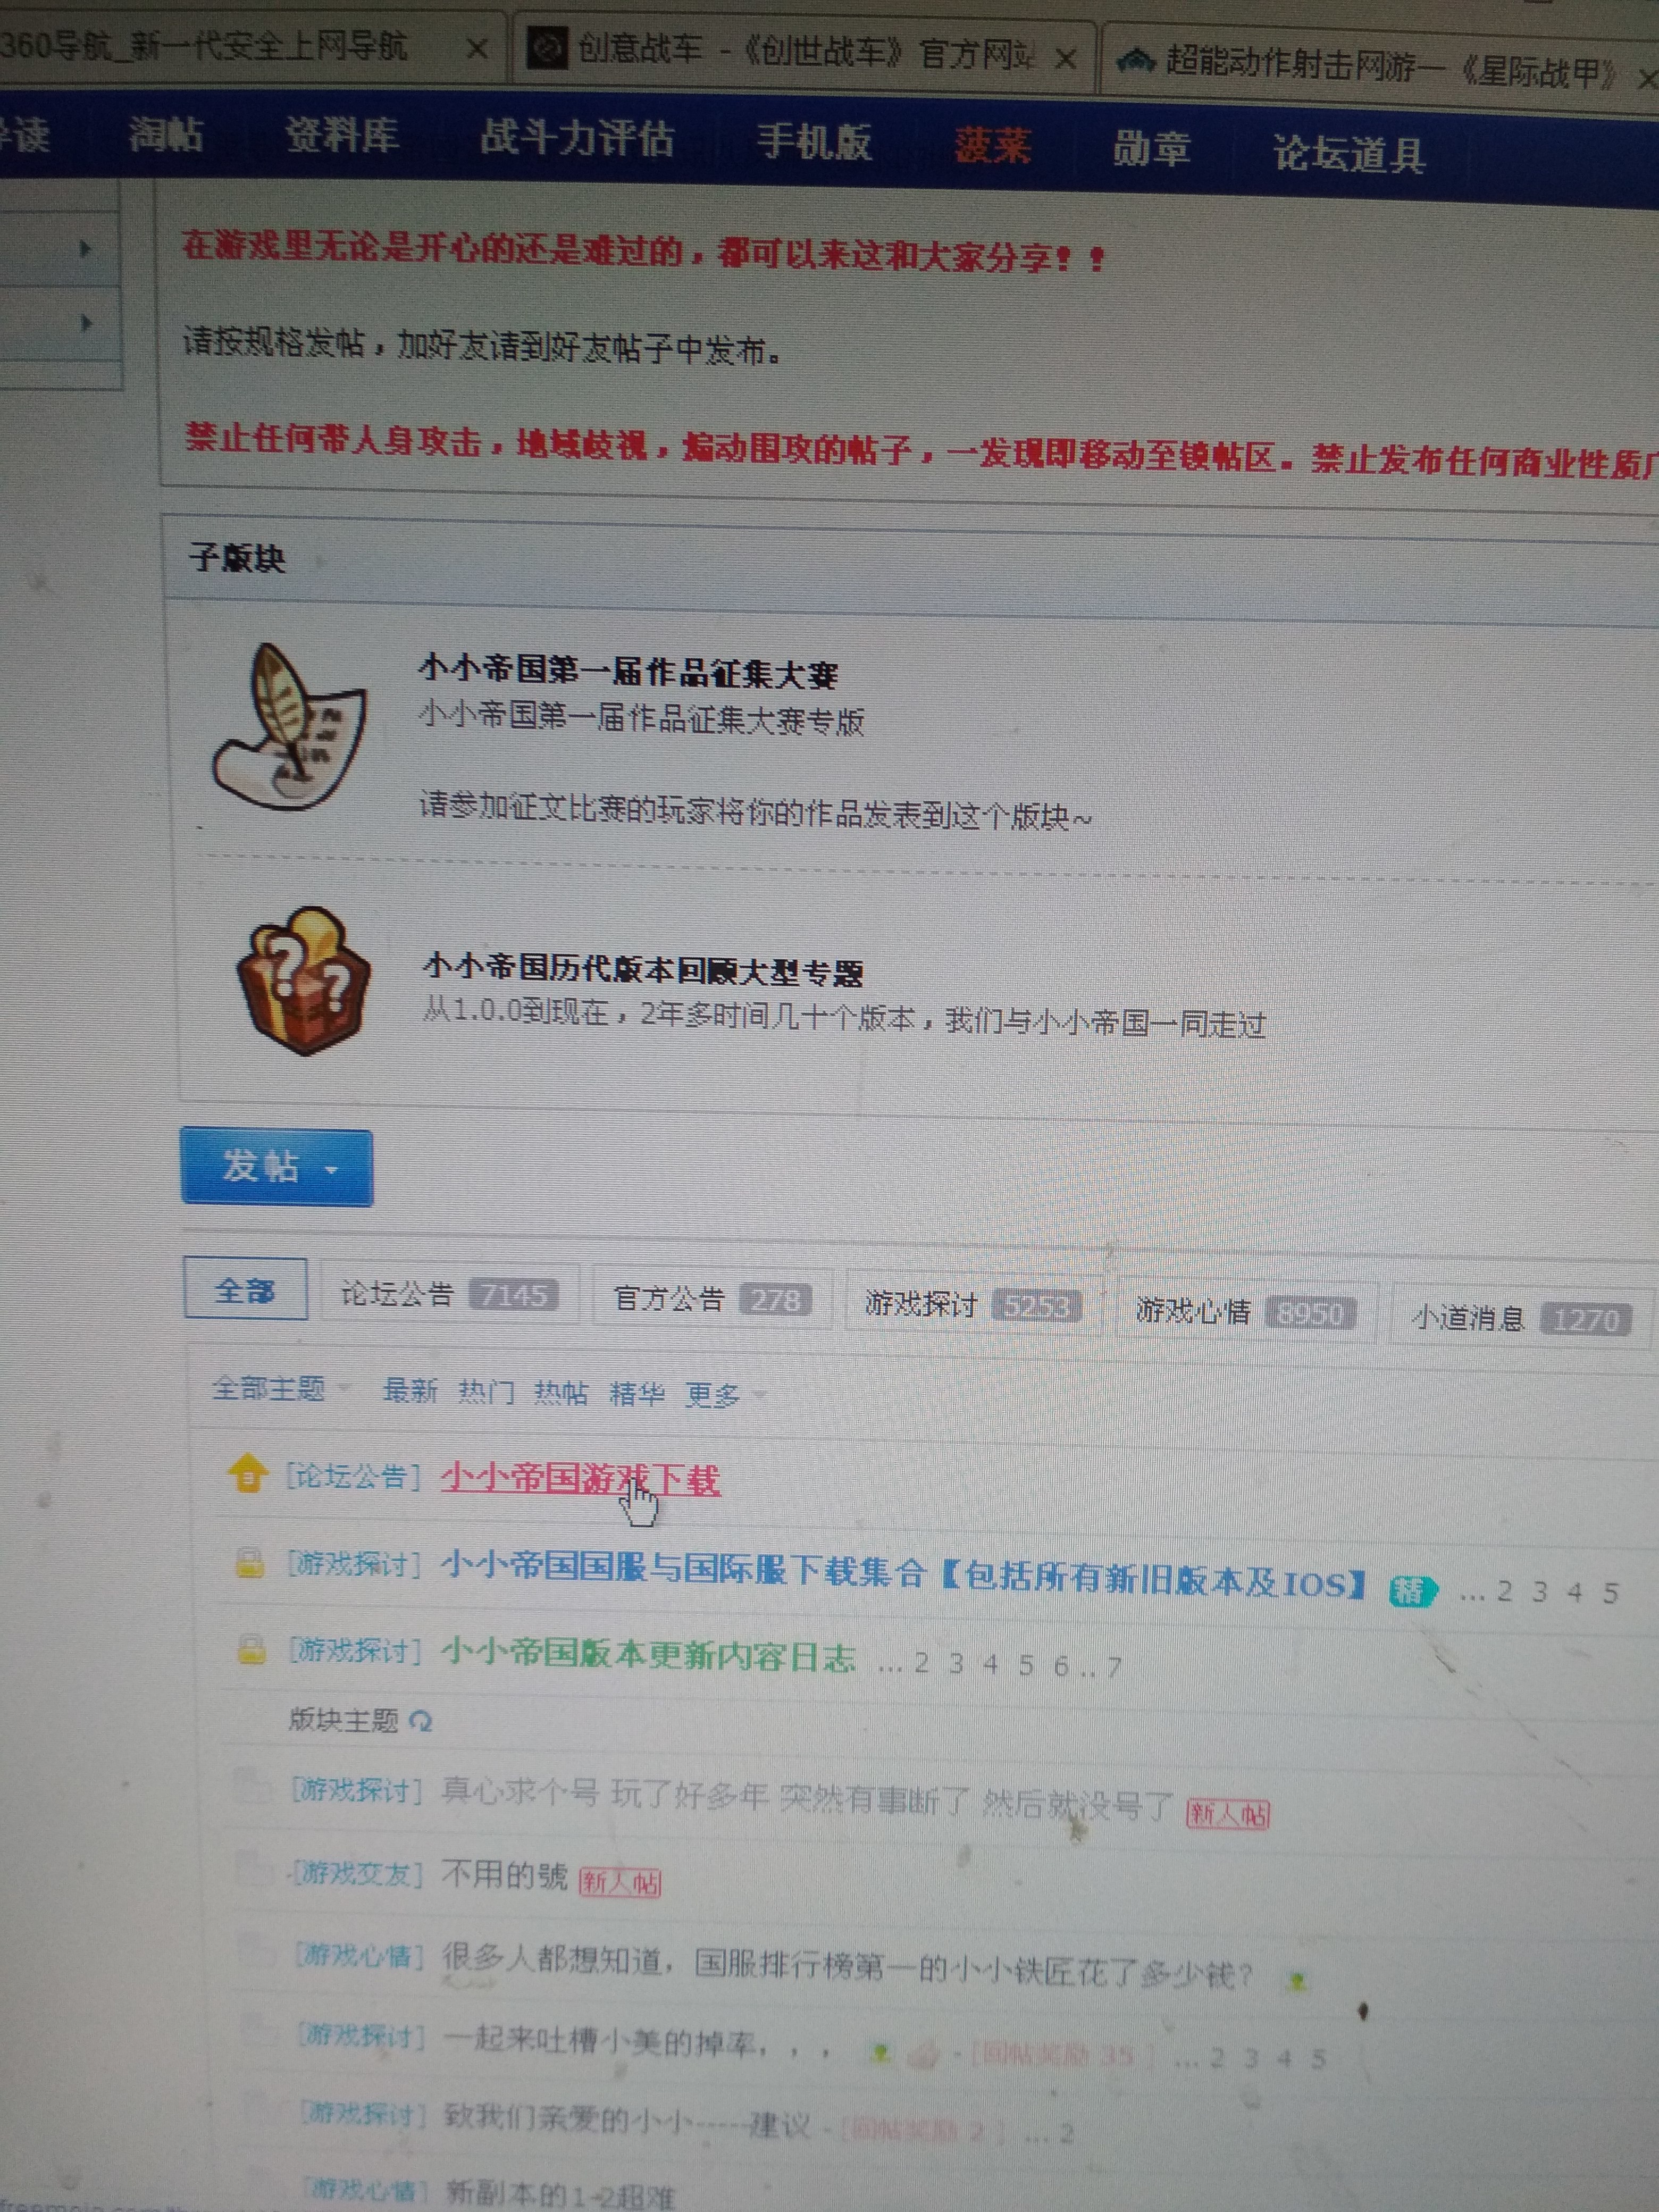
Task: Show 热帖 threads
Action: coord(561,1392)
